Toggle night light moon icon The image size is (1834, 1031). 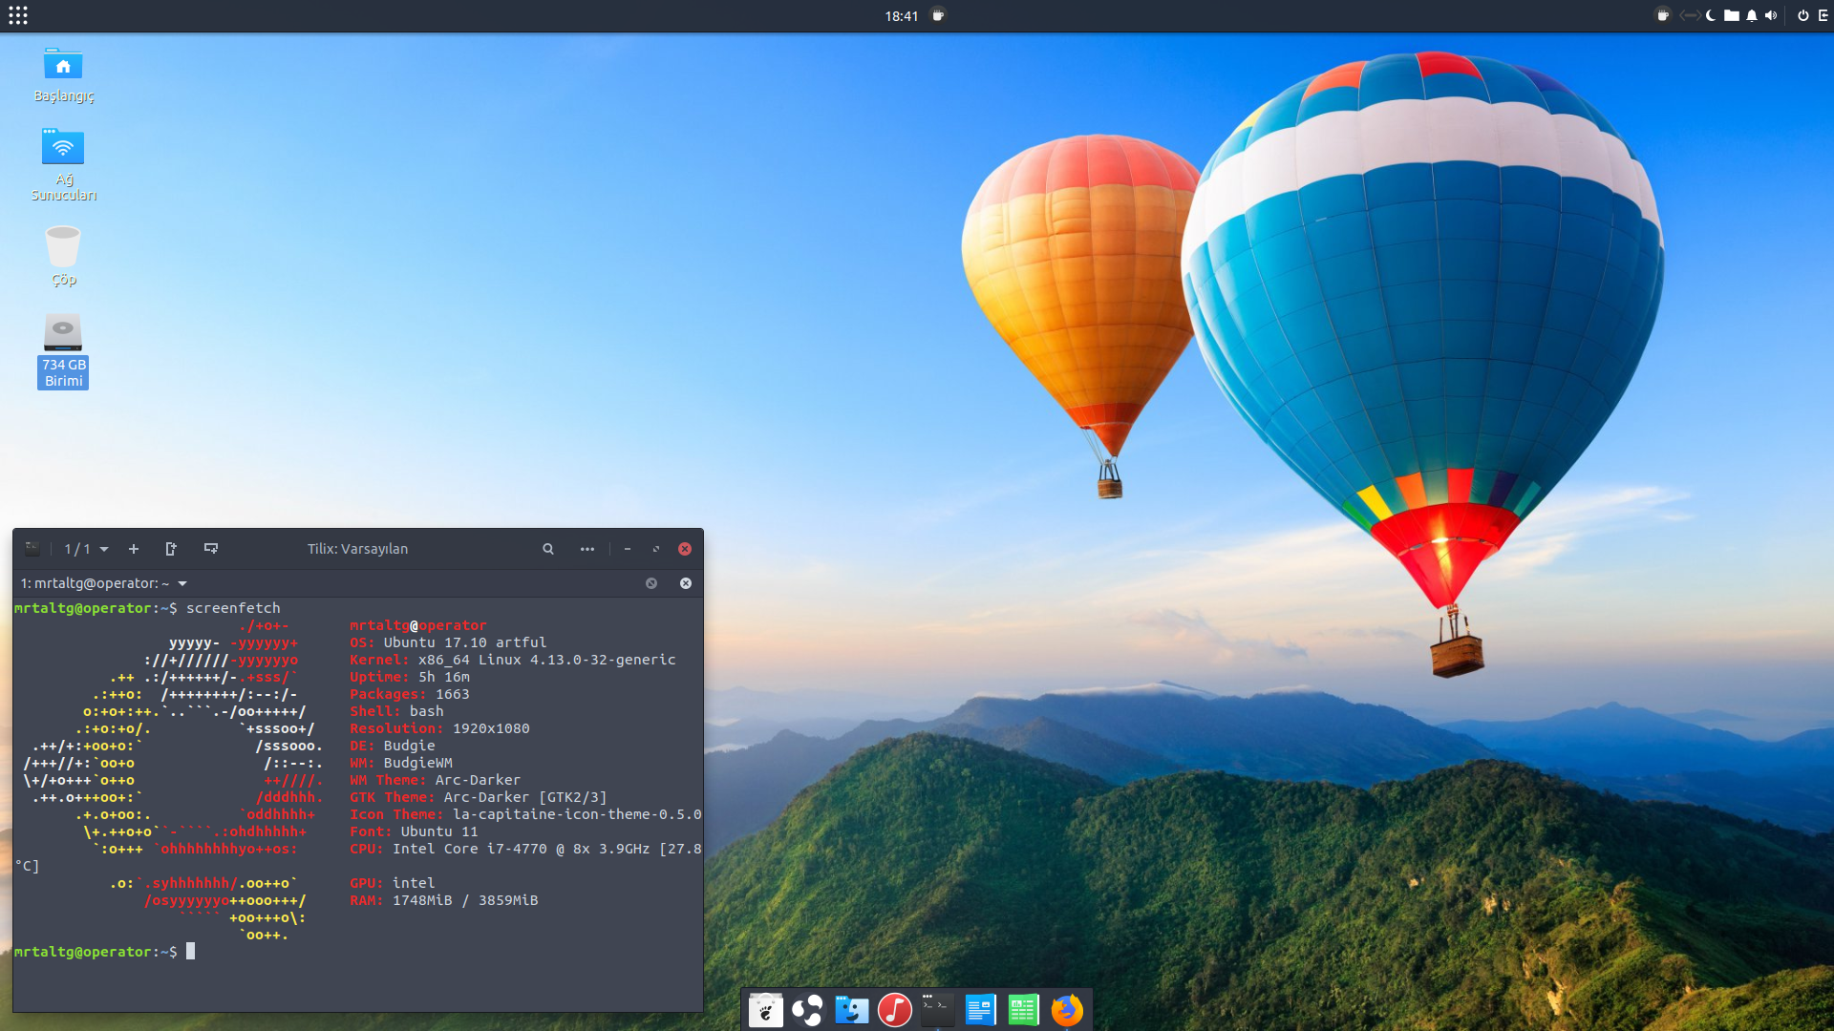pyautogui.click(x=1711, y=15)
